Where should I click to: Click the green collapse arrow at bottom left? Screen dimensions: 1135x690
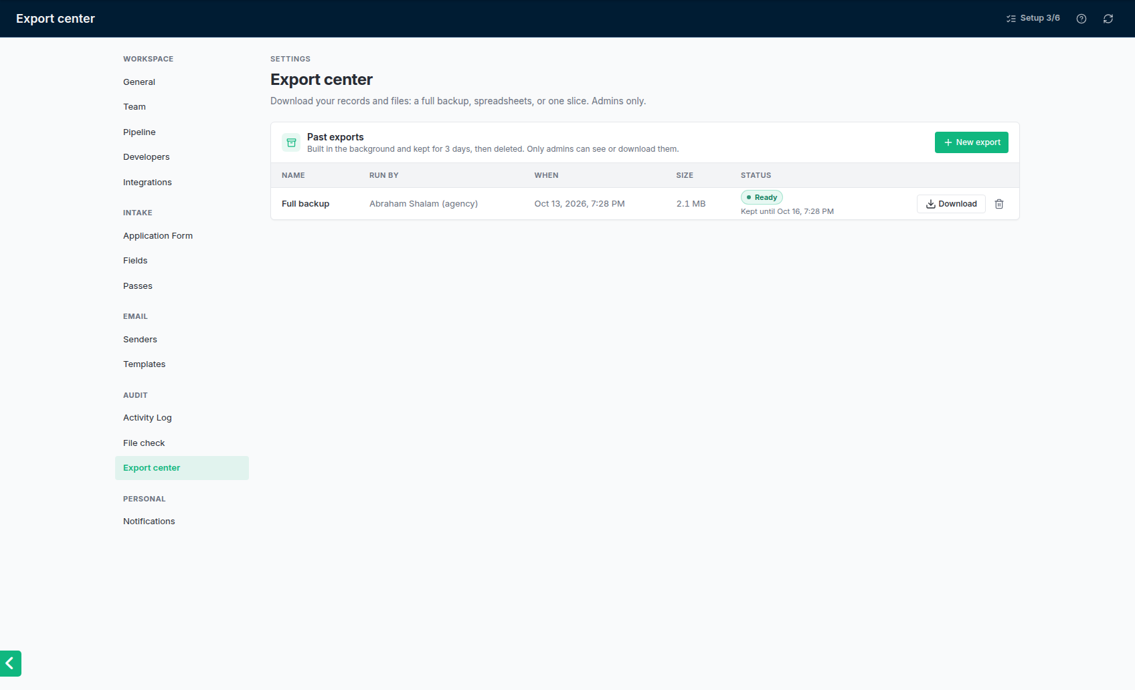tap(10, 663)
